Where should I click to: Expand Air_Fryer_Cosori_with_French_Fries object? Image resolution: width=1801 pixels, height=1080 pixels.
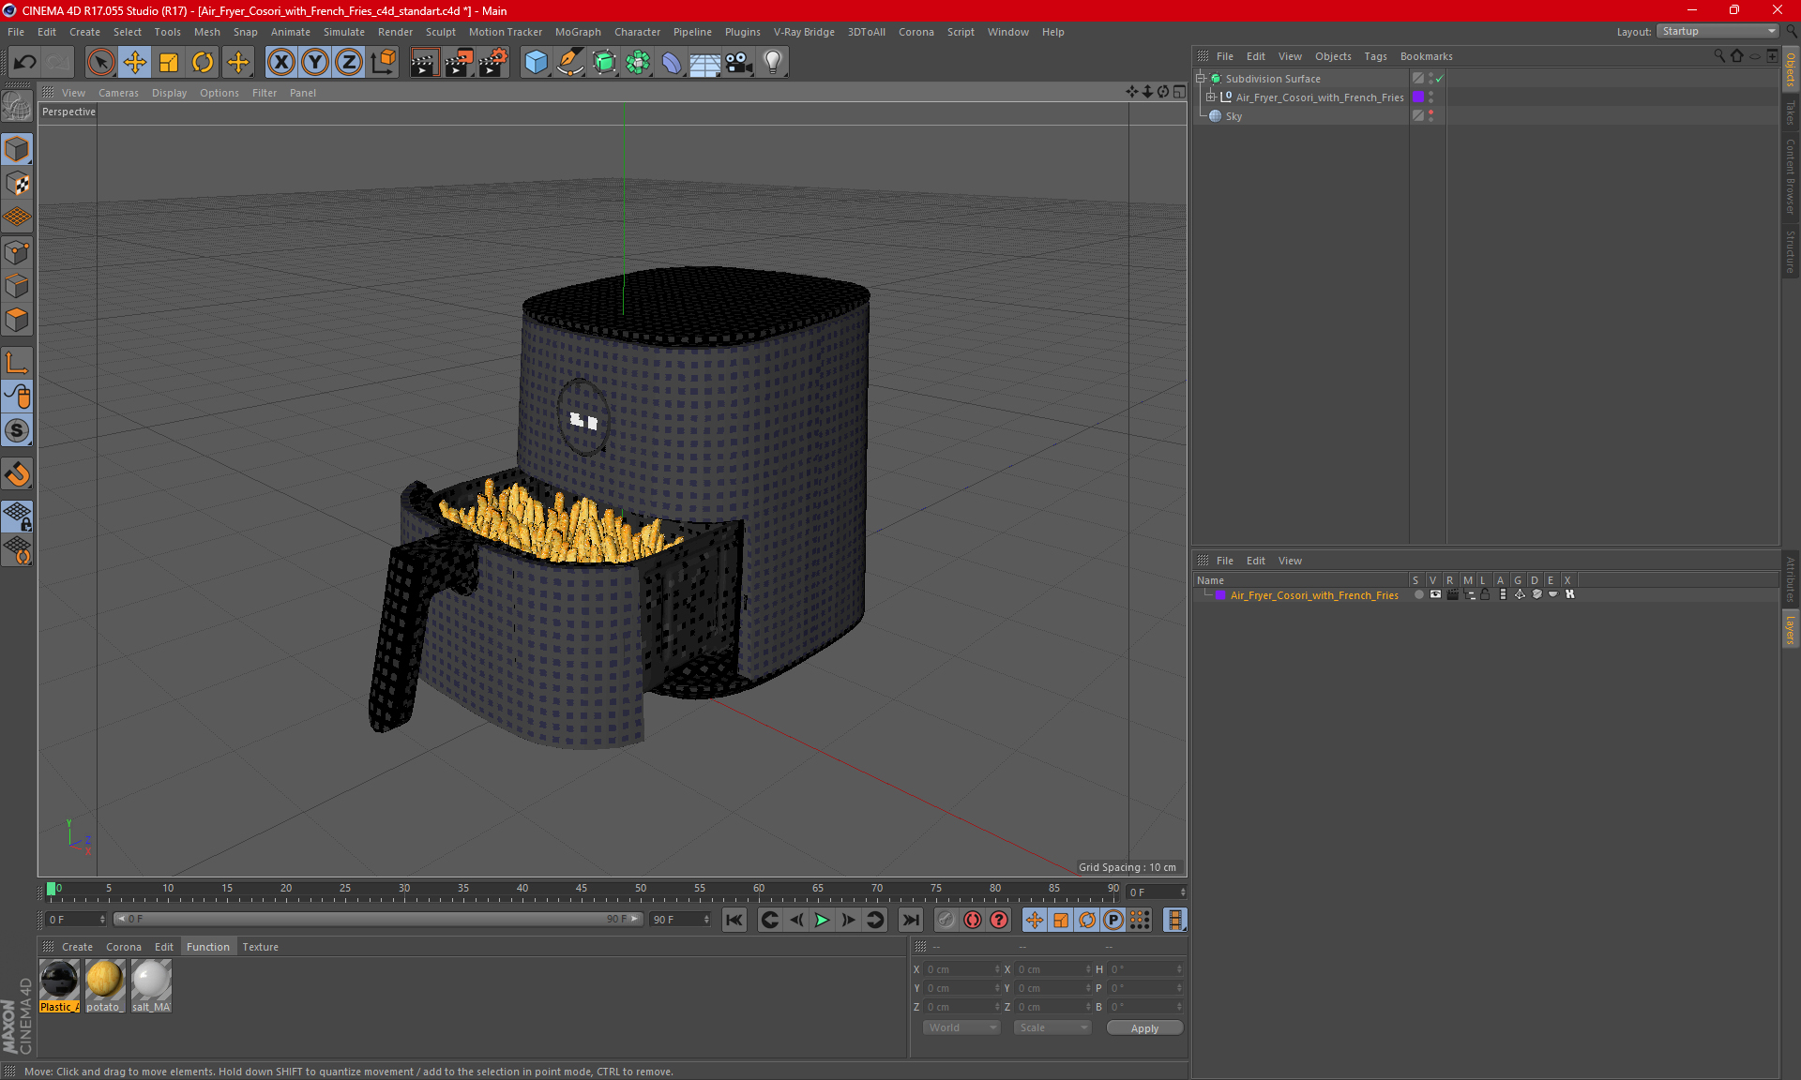(1210, 97)
